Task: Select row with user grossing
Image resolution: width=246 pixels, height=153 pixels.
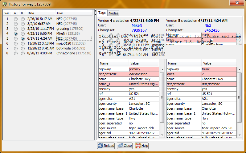Action: 47,29
